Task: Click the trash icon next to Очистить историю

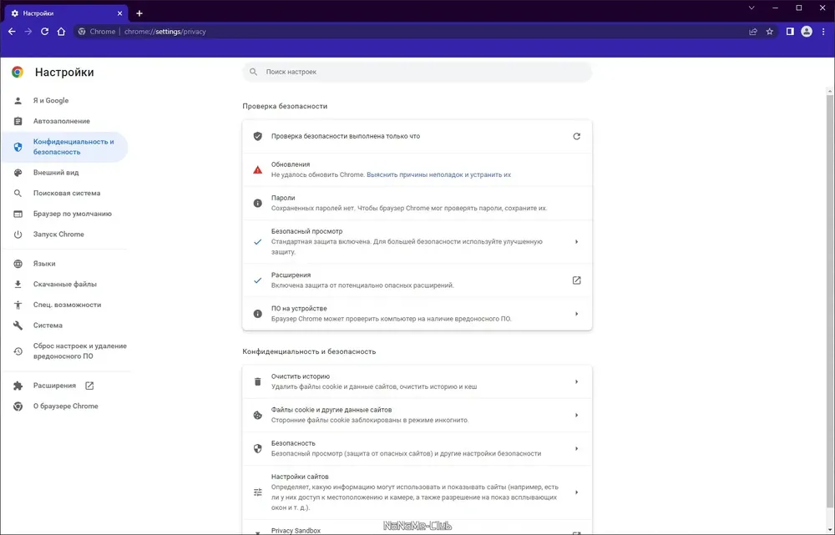Action: pos(258,381)
